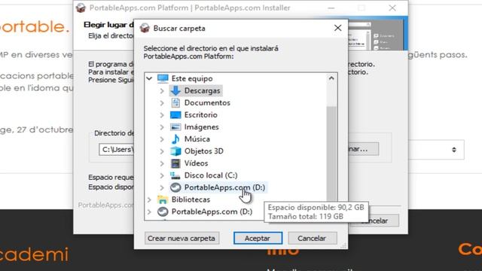This screenshot has width=482, height=271.
Task: Expand the Bibliotecas node
Action: (x=149, y=199)
